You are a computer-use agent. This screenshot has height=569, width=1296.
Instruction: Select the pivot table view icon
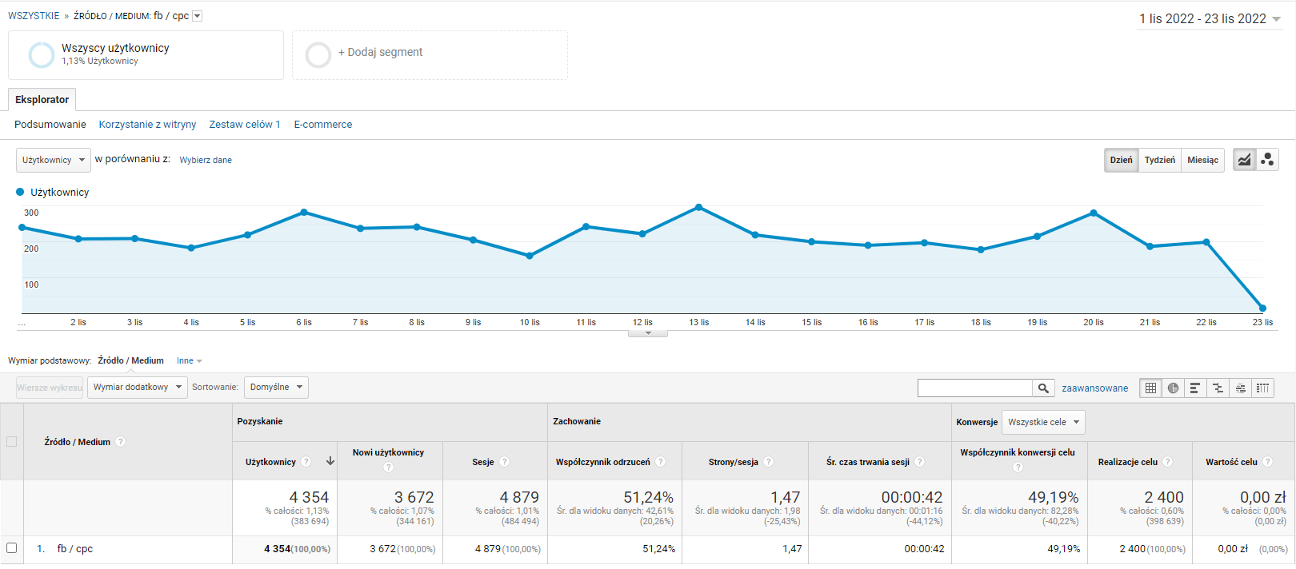1262,388
